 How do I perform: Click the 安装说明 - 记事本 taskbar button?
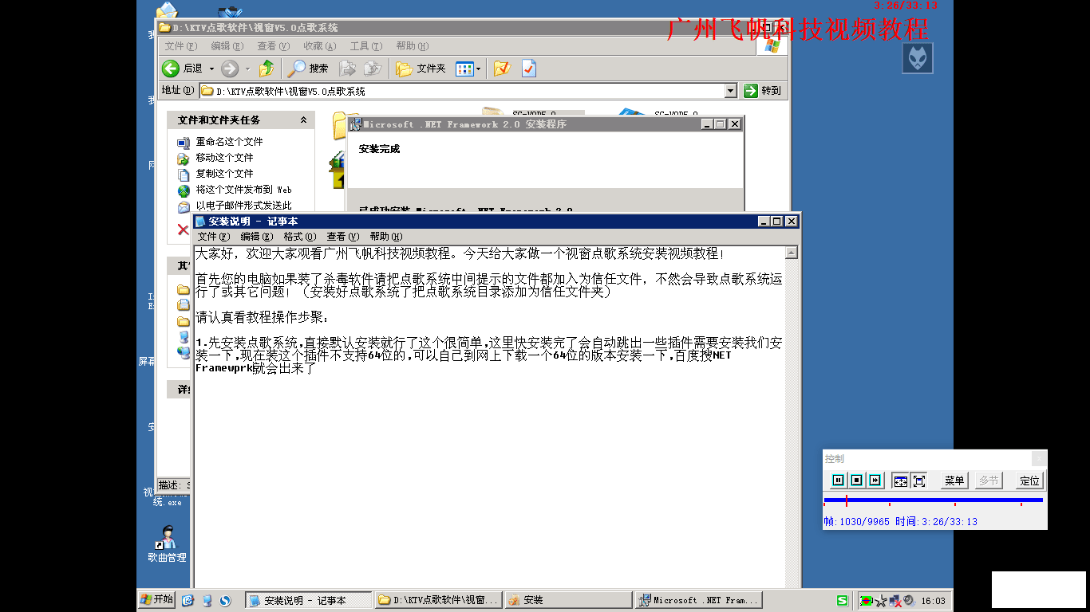tap(308, 600)
